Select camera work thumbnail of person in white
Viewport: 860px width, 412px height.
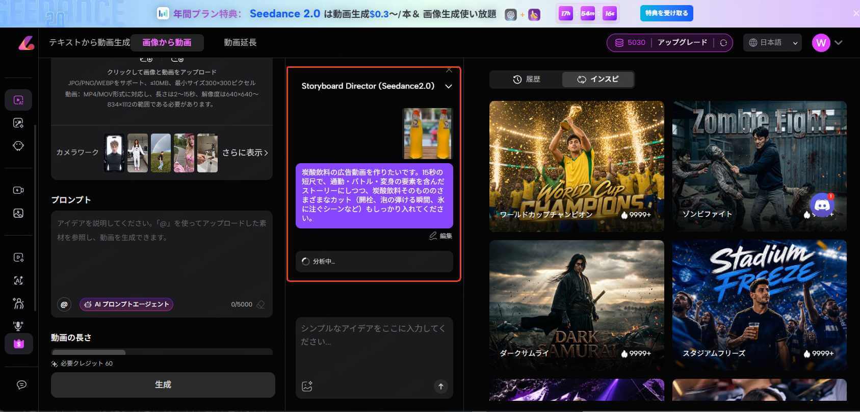(x=138, y=153)
